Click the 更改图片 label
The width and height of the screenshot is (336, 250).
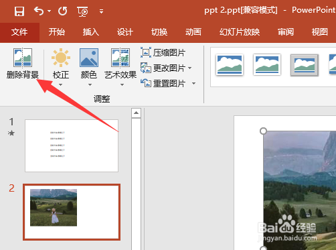[x=169, y=68]
